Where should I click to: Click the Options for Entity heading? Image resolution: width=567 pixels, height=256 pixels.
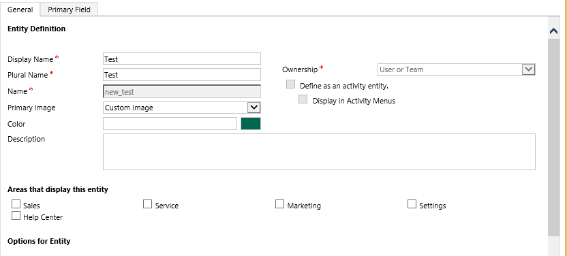39,241
